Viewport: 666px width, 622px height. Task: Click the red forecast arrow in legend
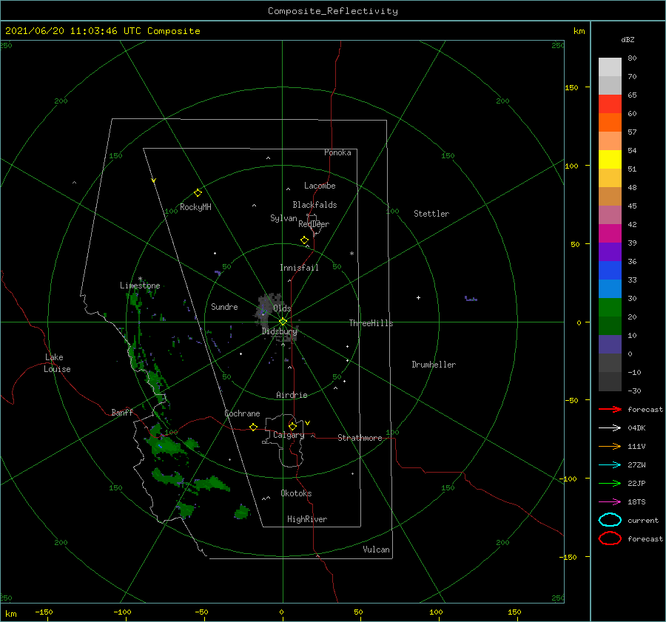(610, 409)
